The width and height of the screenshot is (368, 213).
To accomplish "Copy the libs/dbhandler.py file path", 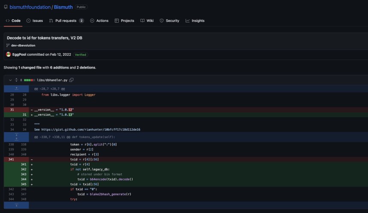I will pos(72,80).
